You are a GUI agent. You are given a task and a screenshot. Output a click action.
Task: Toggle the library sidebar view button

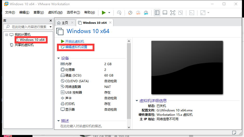coord(157,13)
